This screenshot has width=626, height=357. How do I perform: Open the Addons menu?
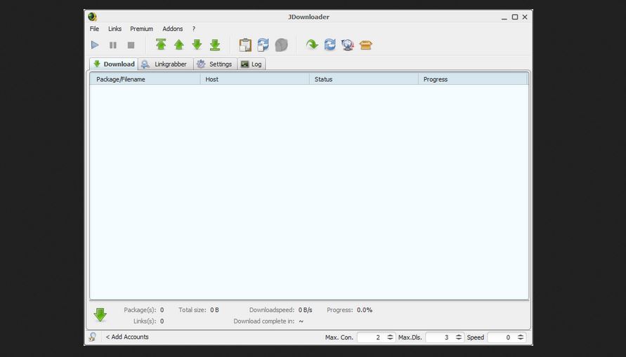(x=172, y=29)
